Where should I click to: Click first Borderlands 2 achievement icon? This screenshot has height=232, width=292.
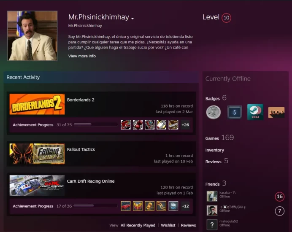tap(126, 125)
